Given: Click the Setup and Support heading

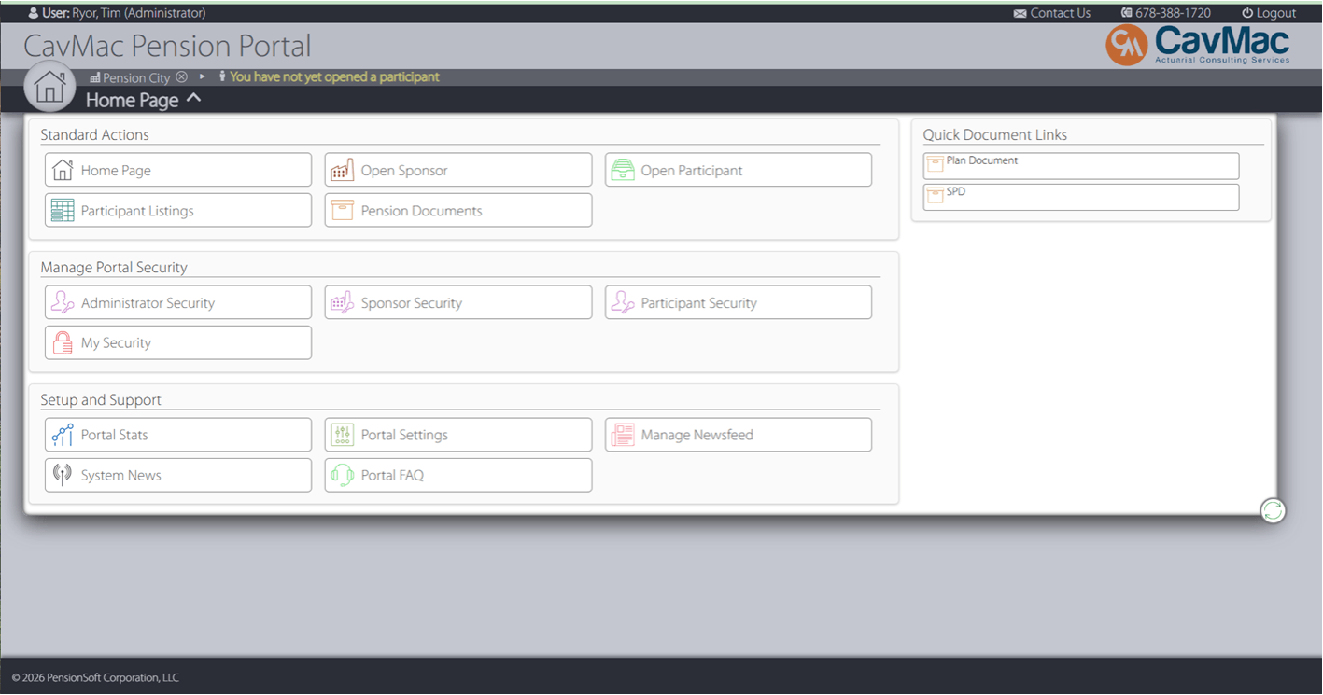Looking at the screenshot, I should pyautogui.click(x=101, y=399).
